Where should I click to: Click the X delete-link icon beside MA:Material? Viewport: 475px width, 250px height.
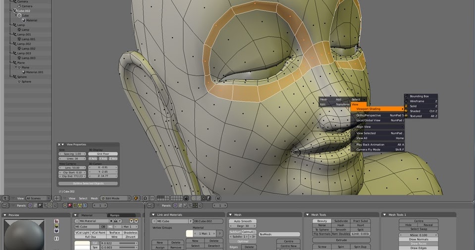pos(111,221)
